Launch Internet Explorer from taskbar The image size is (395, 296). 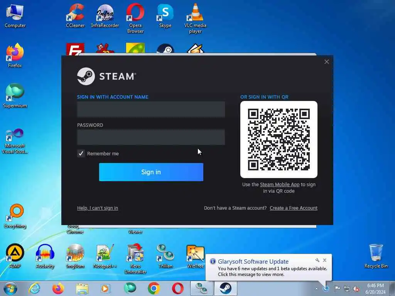pyautogui.click(x=34, y=288)
